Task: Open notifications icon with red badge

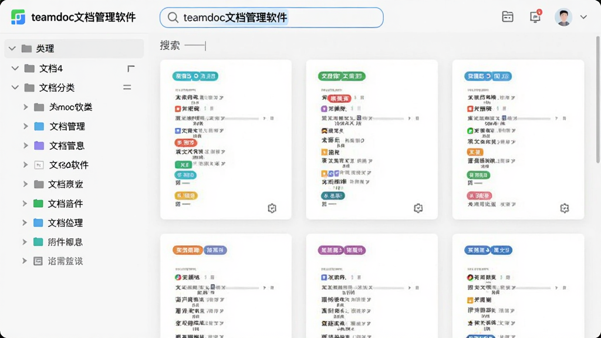Action: tap(535, 17)
